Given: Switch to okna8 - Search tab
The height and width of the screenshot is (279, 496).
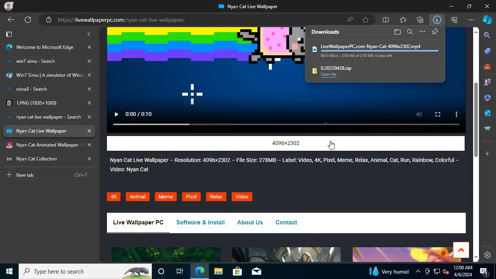Looking at the screenshot, I should pos(49,89).
